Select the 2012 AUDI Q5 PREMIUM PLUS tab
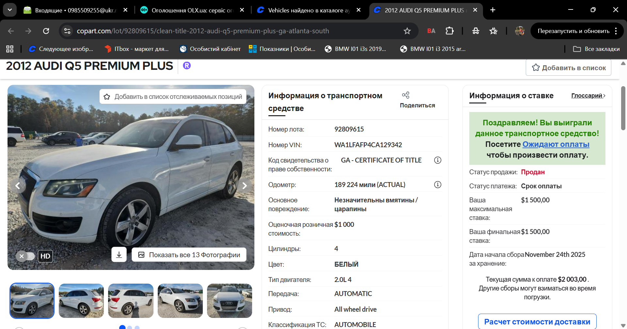 [x=426, y=10]
